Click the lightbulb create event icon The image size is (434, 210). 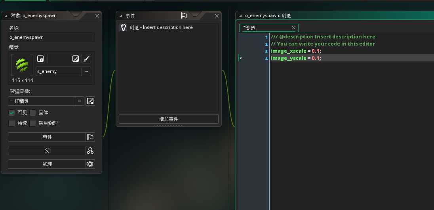(x=124, y=27)
